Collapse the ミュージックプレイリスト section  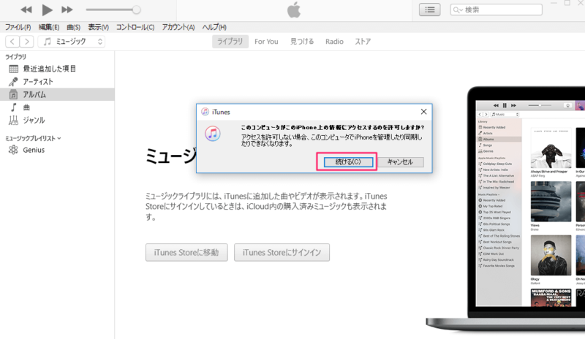[59, 137]
